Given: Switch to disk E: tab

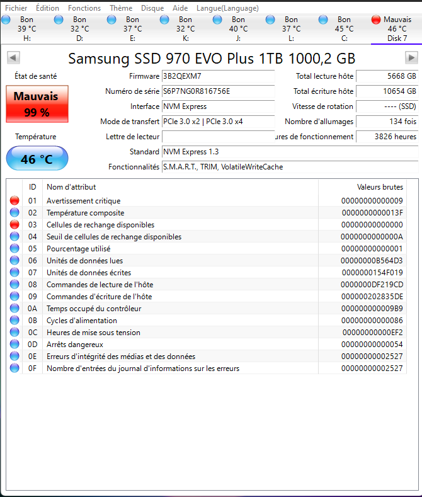Looking at the screenshot, I should 132,29.
